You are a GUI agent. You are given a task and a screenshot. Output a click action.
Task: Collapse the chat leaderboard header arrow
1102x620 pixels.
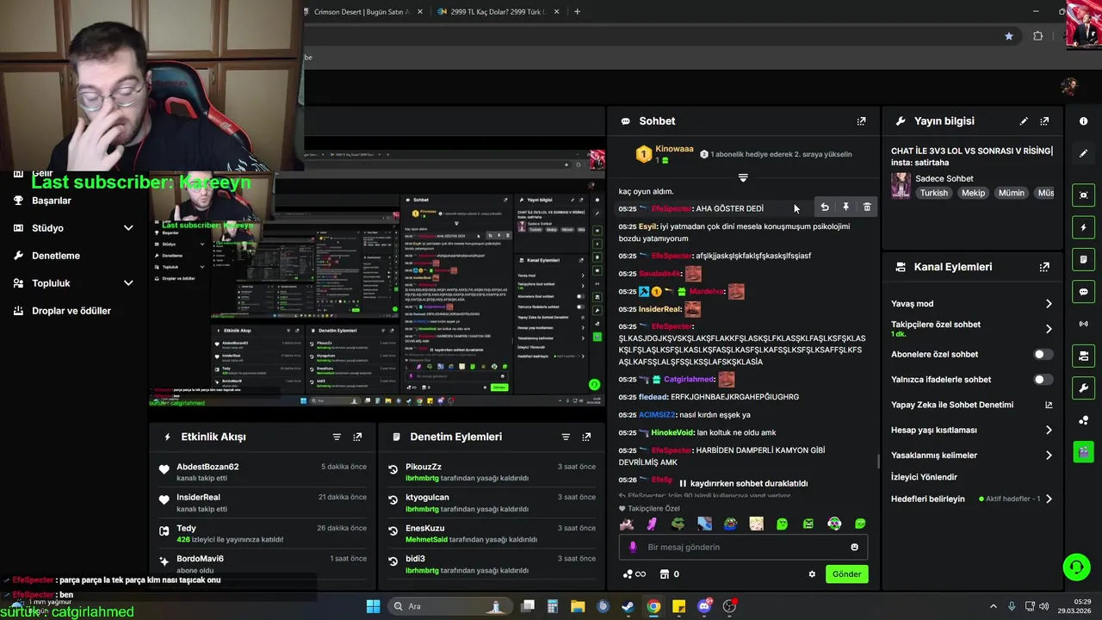tap(743, 178)
